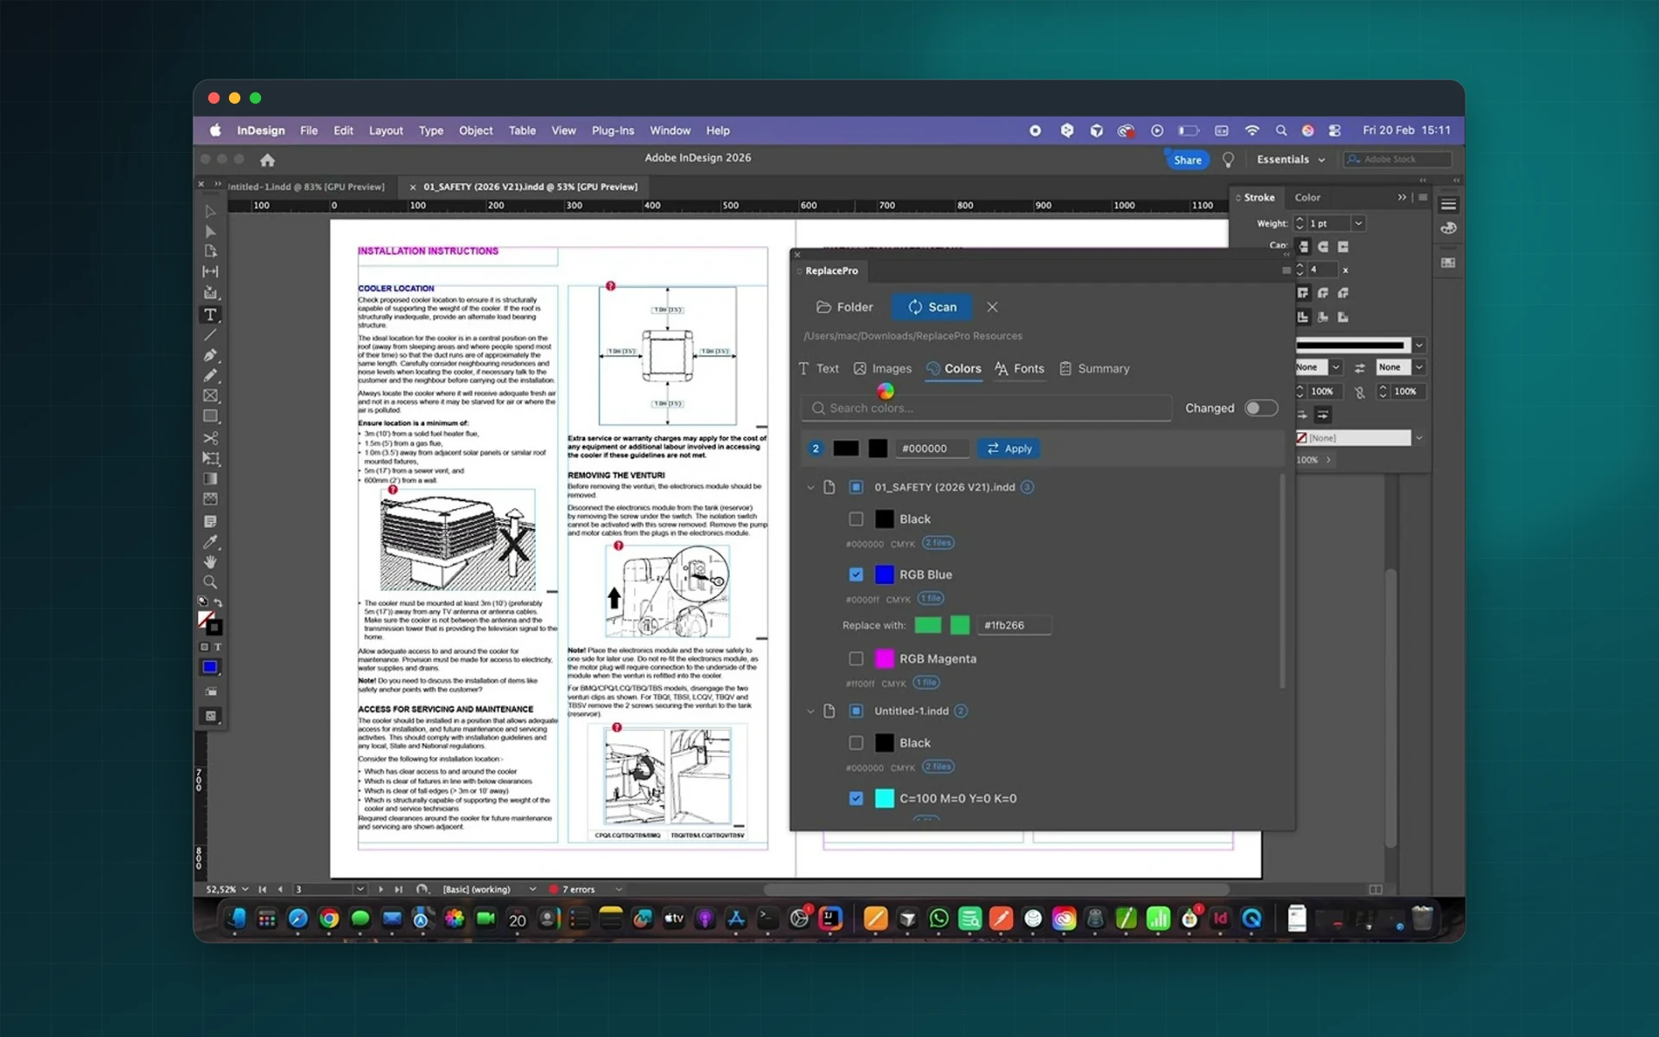The width and height of the screenshot is (1659, 1037).
Task: Select the Scissors tool
Action: click(210, 438)
